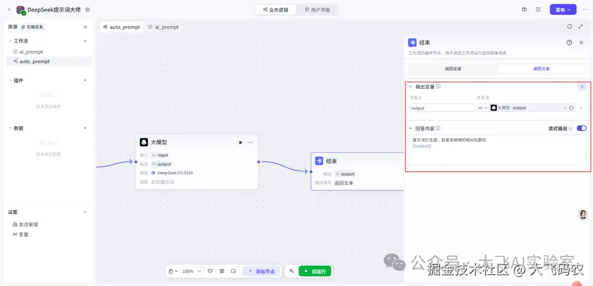Open the 100% zoom level dropdown
Screen dimensions: 593x286
point(192,271)
